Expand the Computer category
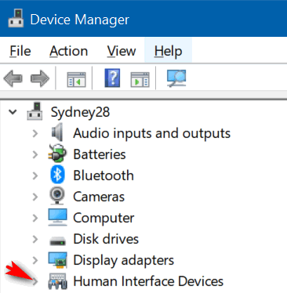The width and height of the screenshot is (287, 293). tap(35, 218)
